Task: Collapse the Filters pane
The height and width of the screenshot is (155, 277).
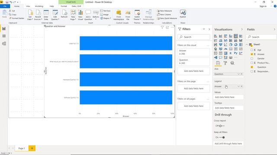Action: click(x=209, y=29)
